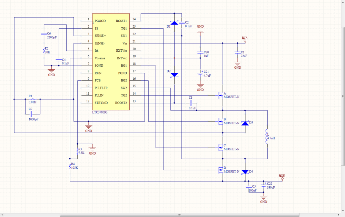
Task: Click the STBYMD pin label
Action: [x=101, y=103]
